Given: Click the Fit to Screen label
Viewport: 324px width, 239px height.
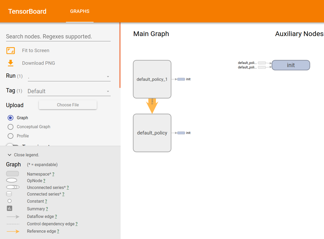Looking at the screenshot, I should click(36, 51).
